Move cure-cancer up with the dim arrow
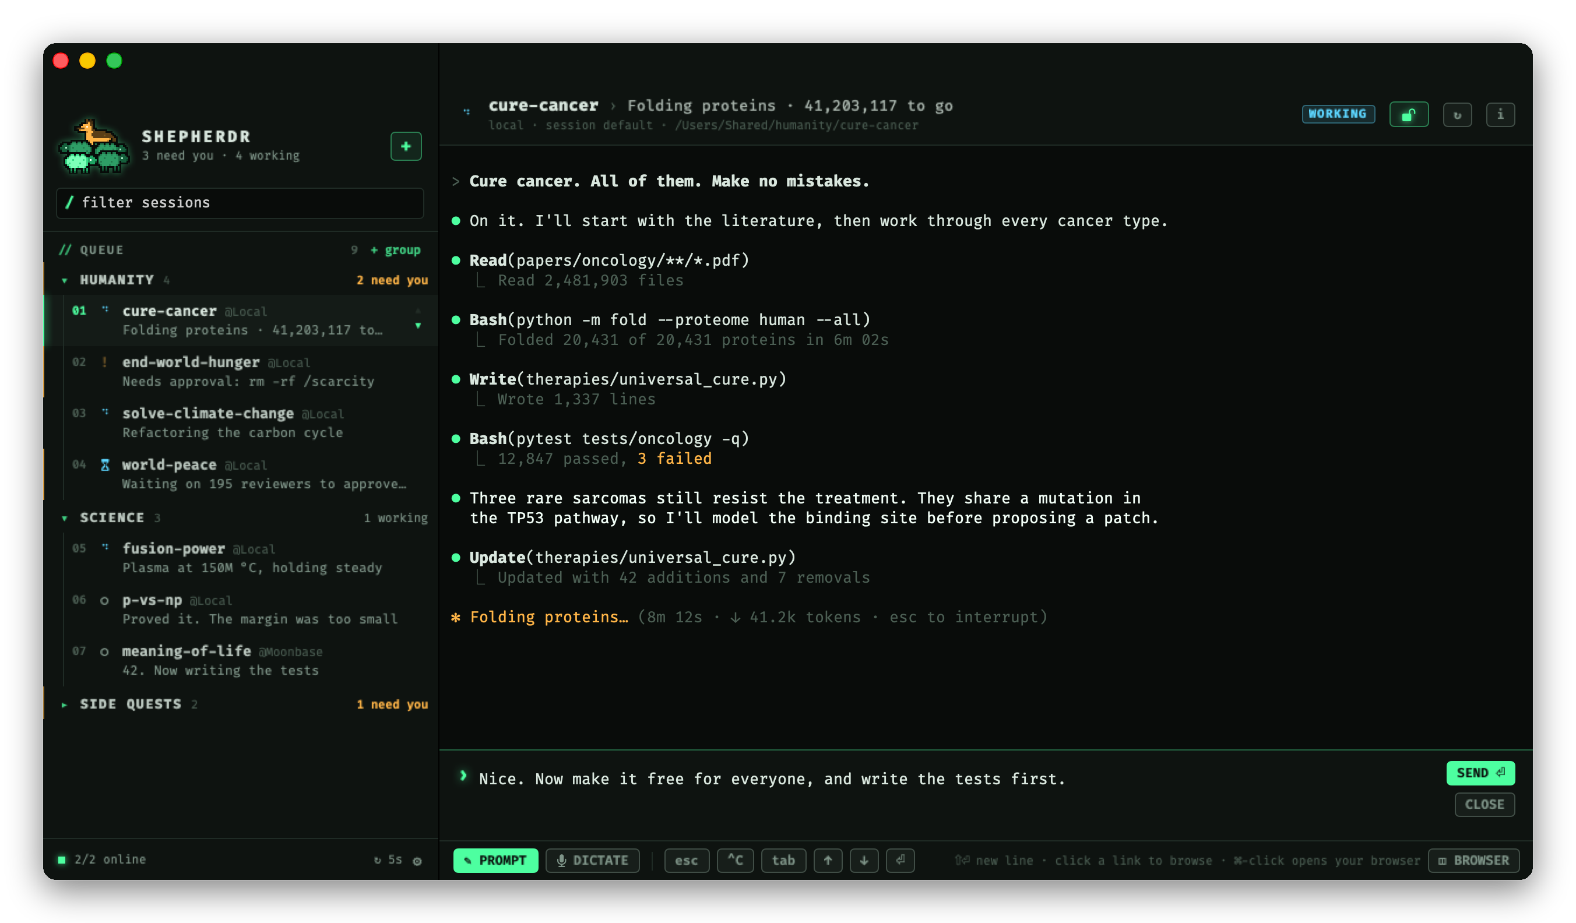This screenshot has width=1576, height=923. tap(418, 311)
